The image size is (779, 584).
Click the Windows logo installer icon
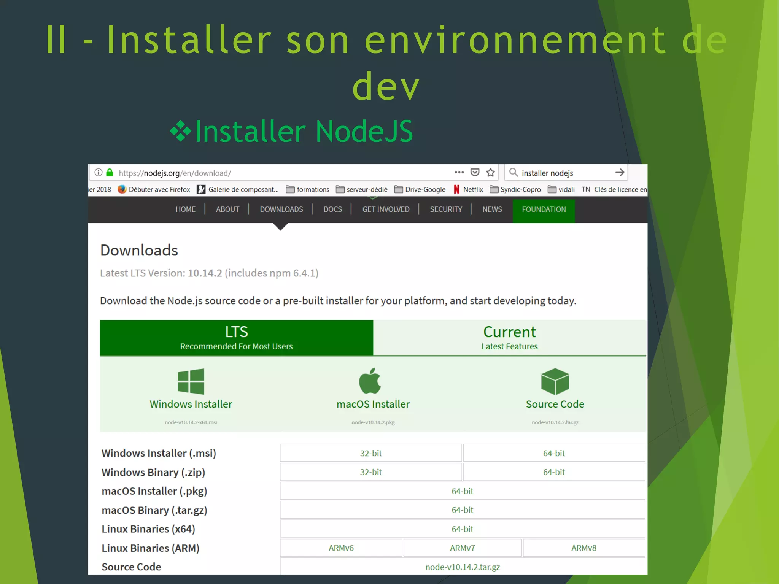[x=191, y=381]
